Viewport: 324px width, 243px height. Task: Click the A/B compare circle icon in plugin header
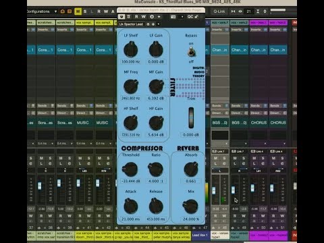click(x=152, y=17)
